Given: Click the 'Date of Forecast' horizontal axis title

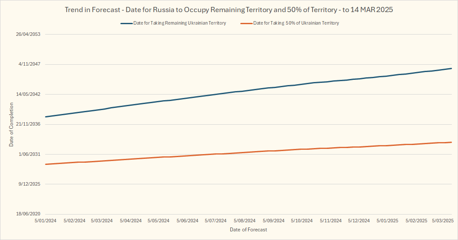Looking at the screenshot, I should click(248, 230).
